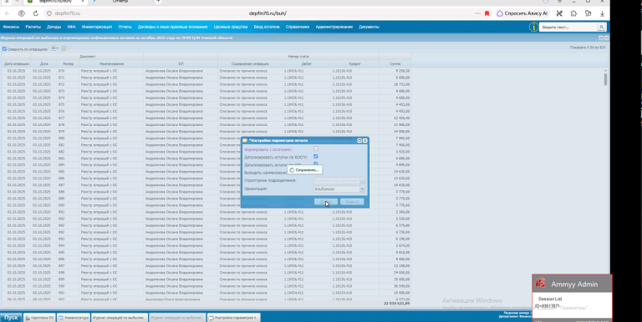Click the 'Сумма' column header

(x=395, y=63)
